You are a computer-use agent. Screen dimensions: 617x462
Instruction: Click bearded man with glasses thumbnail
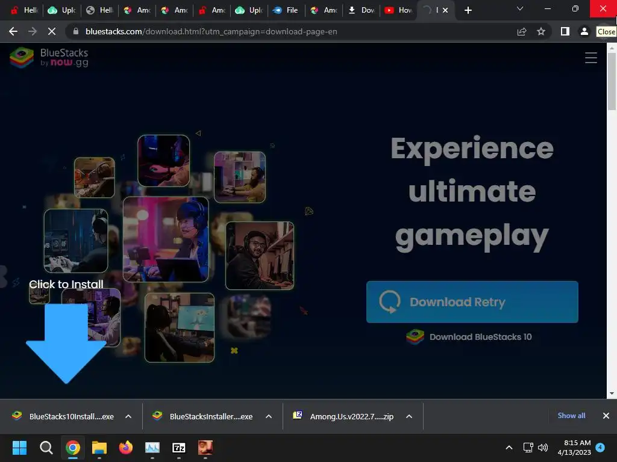click(x=260, y=255)
